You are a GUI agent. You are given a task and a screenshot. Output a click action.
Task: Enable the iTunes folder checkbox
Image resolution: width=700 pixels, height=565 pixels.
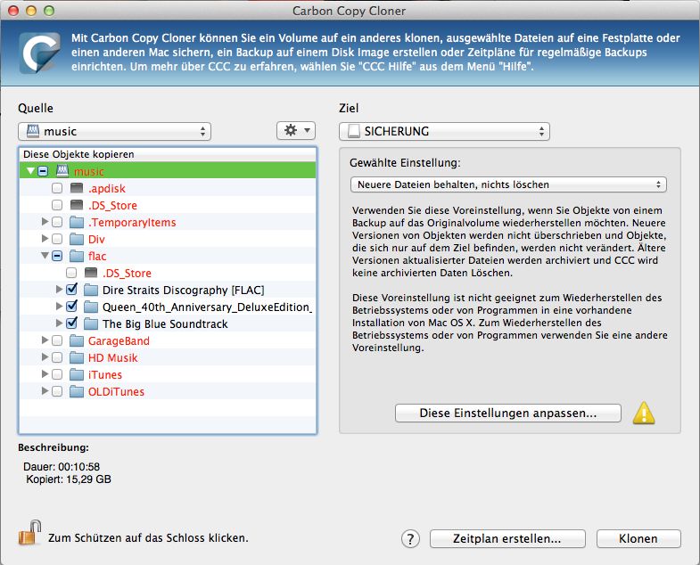[57, 375]
